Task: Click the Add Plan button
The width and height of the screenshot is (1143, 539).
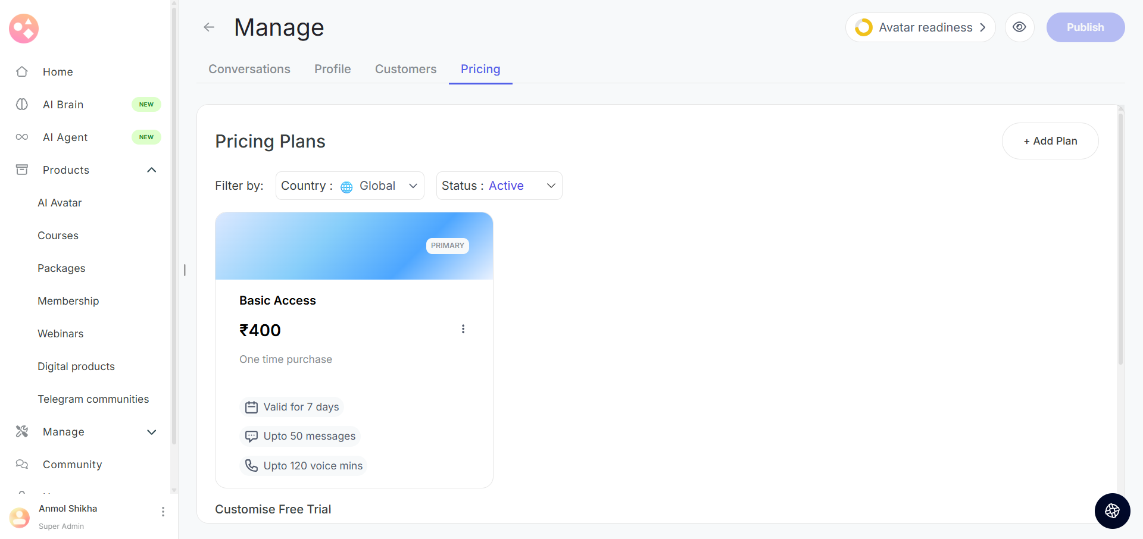Action: tap(1050, 141)
